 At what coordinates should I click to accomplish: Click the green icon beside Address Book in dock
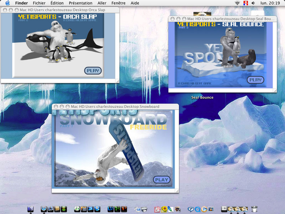(64, 209)
